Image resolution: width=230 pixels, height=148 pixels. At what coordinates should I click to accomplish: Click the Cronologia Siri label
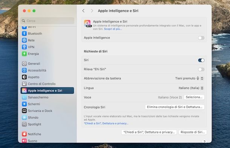point(95,107)
